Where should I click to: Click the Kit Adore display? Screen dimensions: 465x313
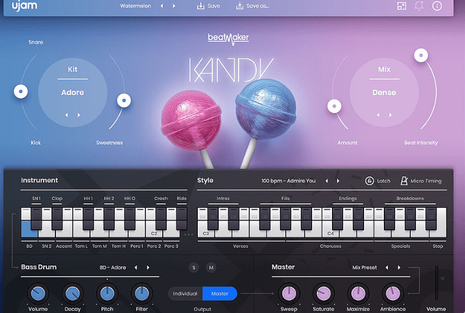click(73, 93)
